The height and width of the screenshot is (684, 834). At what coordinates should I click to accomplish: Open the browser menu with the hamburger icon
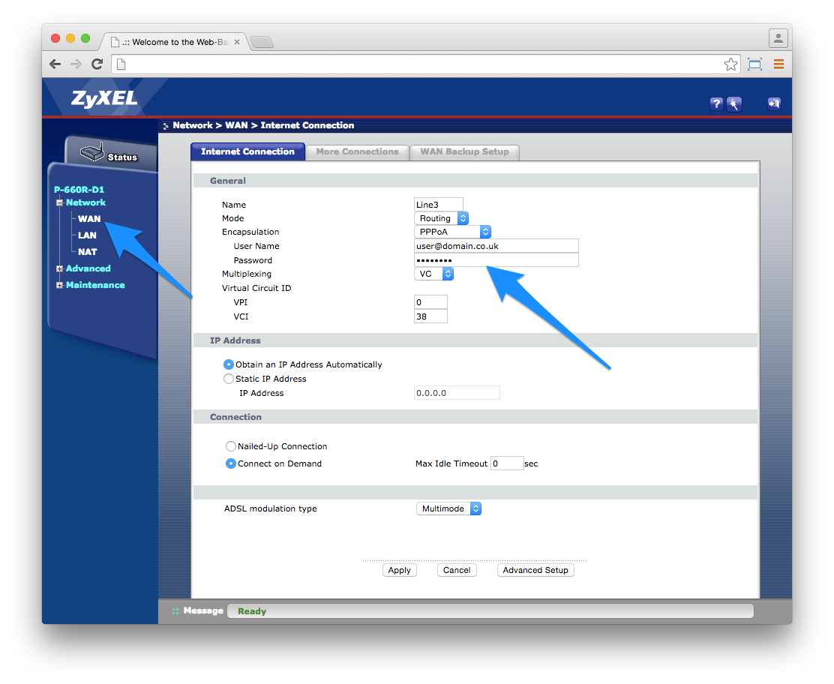point(778,64)
